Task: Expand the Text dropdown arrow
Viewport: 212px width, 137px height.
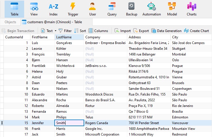Action: (55, 31)
